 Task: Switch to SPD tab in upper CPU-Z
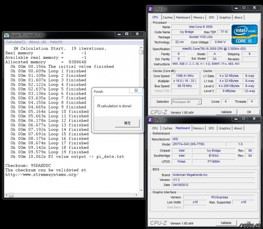(x=211, y=17)
